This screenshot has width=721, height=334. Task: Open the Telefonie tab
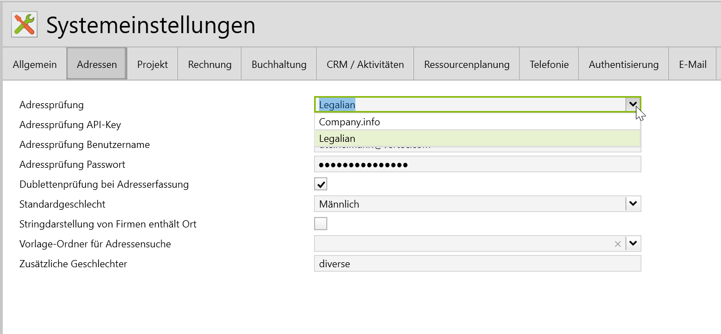[x=549, y=65]
